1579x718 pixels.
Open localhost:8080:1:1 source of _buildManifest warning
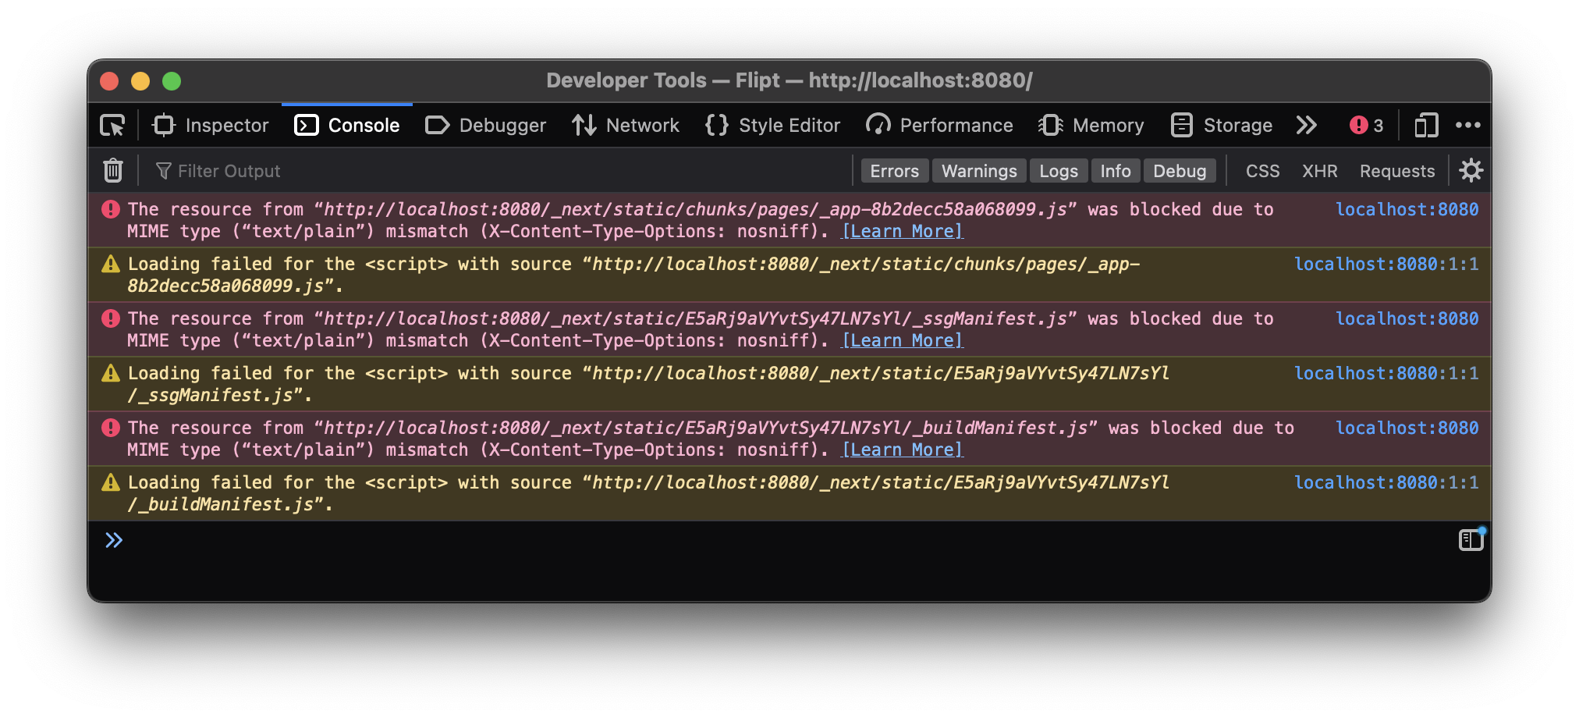tap(1386, 482)
